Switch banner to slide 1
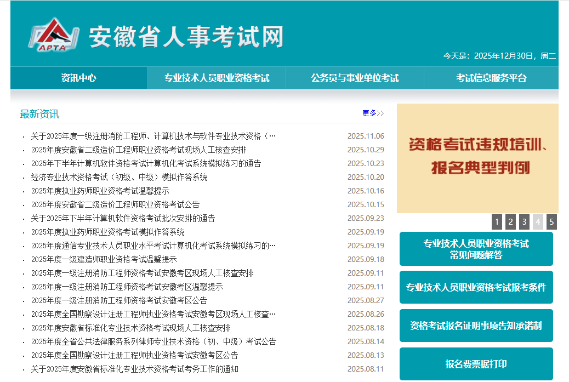 [497, 222]
